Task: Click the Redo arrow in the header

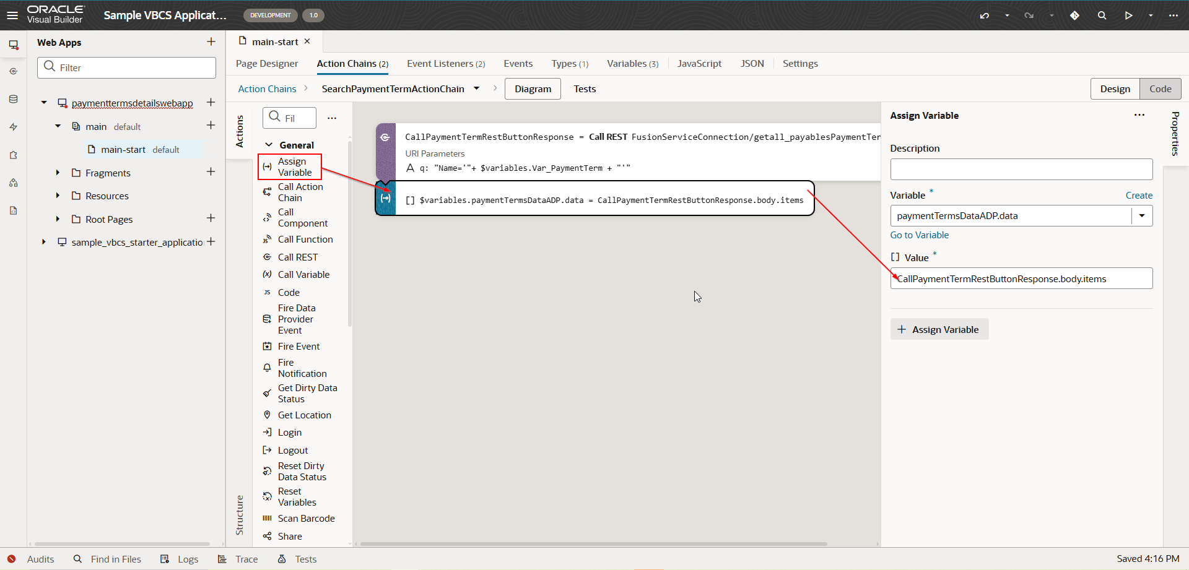Action: (x=1029, y=15)
